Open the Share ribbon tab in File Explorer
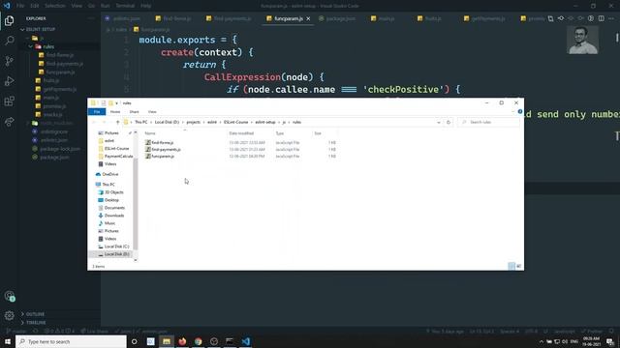The width and height of the screenshot is (620, 348). pos(134,112)
